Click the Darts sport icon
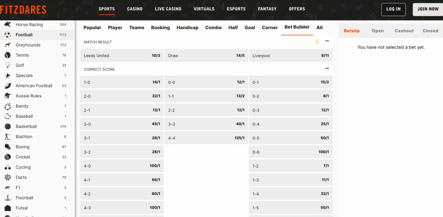The image size is (443, 217). [7, 177]
